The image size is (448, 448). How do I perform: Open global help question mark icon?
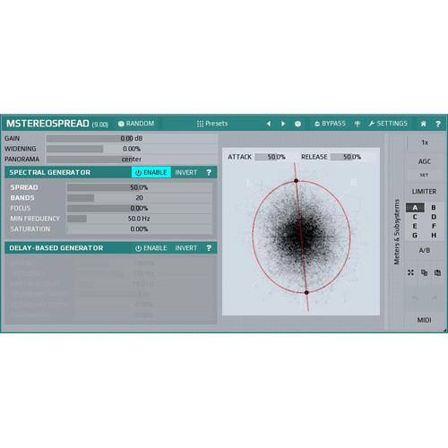tap(438, 124)
